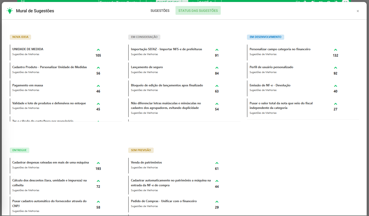
Task: Upvote Personalizar campo categoria no financeiro
Action: 335,50
